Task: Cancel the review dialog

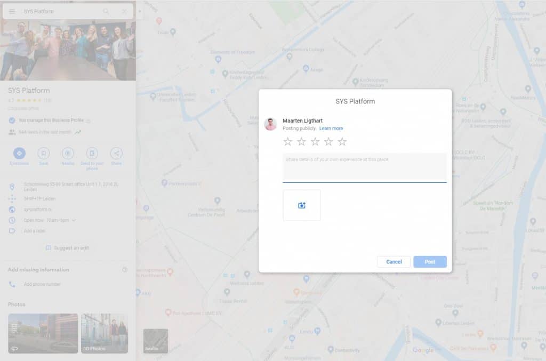Action: point(394,262)
